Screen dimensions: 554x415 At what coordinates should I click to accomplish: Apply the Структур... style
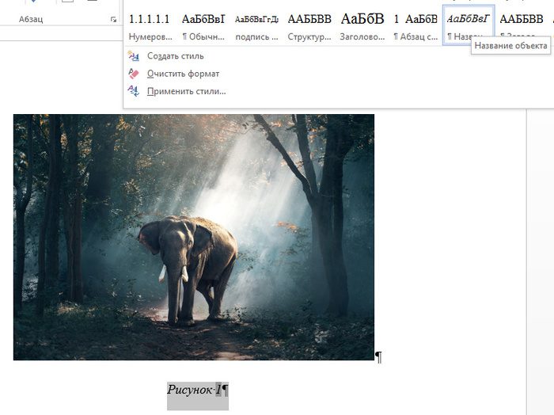tap(309, 26)
